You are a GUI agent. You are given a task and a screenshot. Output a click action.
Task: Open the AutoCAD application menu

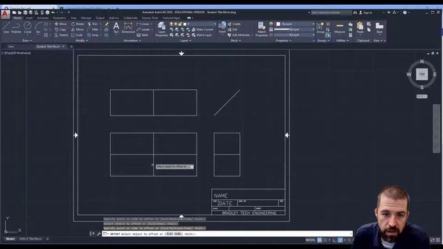6,15
